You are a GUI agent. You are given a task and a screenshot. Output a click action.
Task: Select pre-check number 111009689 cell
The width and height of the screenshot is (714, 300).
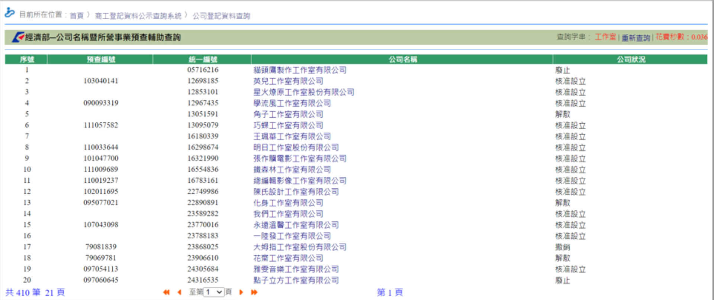(101, 169)
